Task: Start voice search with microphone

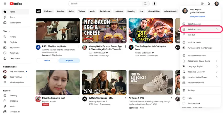Action: coord(154,4)
